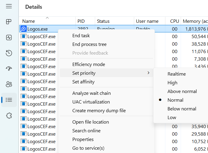Open the hamburger navigation menu
208x153 pixels.
coord(9,6)
